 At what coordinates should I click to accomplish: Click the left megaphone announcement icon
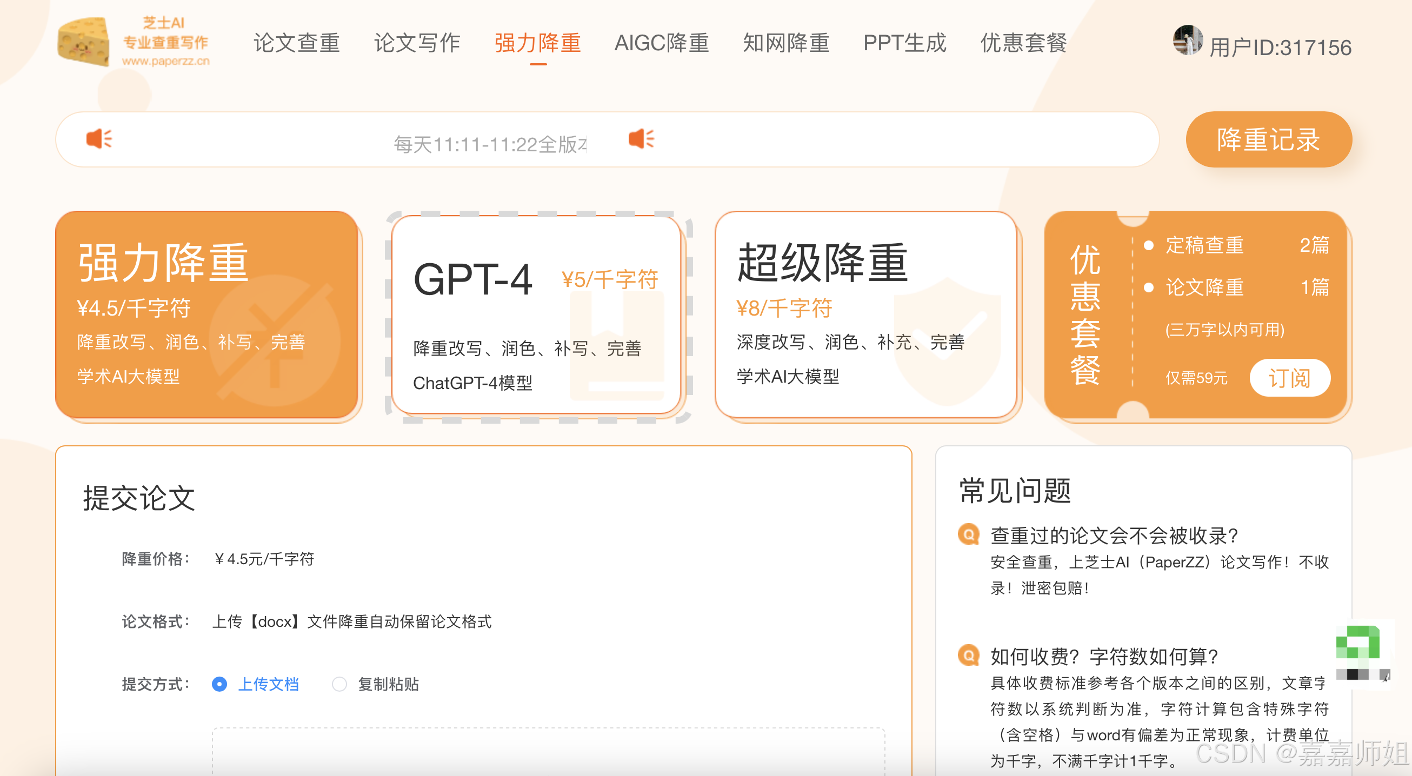click(x=99, y=139)
